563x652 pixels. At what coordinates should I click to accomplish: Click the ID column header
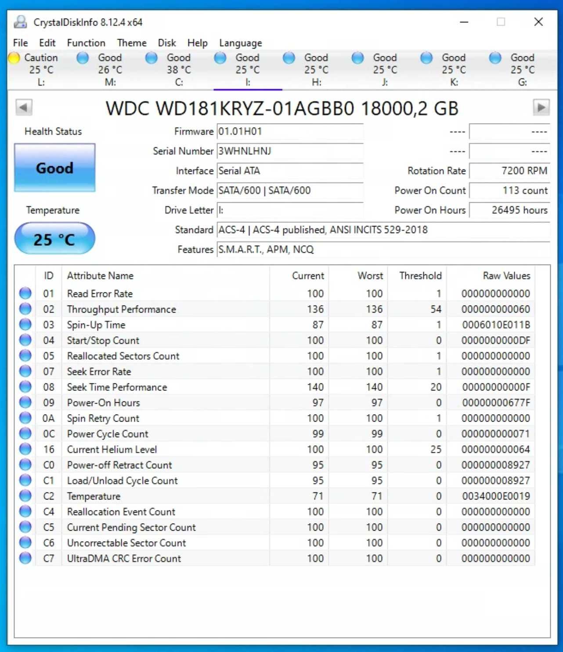click(49, 276)
